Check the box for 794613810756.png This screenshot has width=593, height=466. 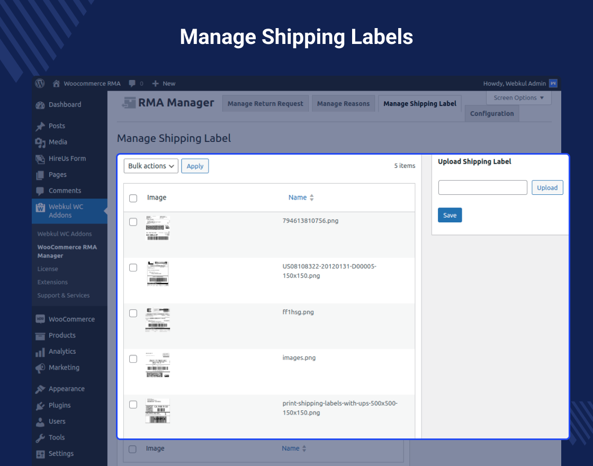133,222
